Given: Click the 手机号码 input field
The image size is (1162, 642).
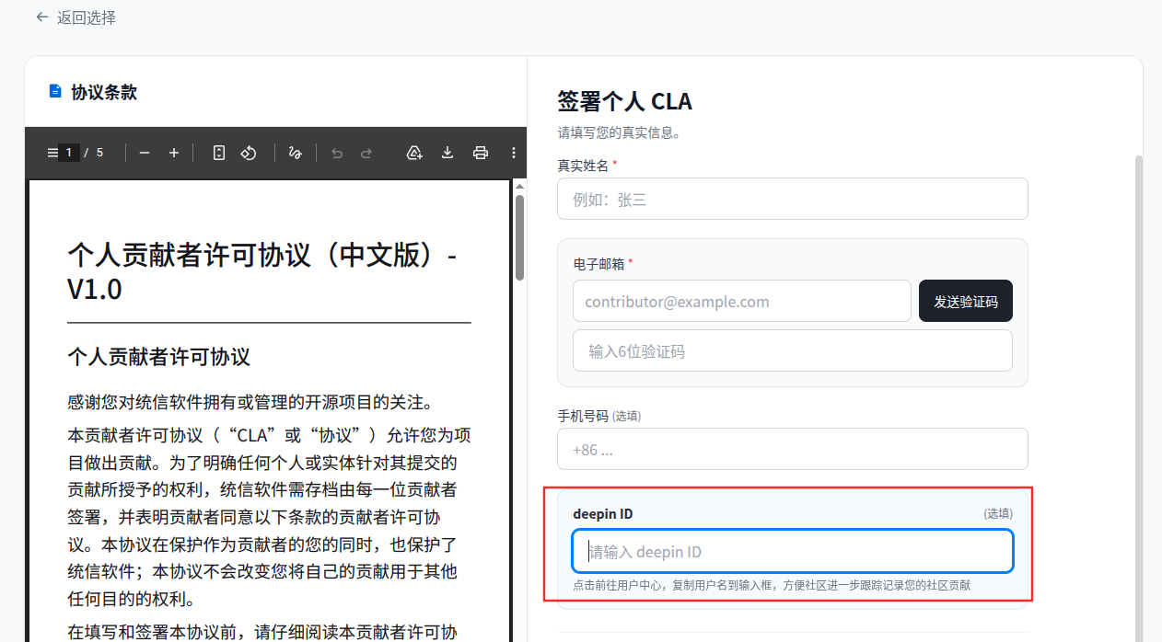Looking at the screenshot, I should pos(792,449).
